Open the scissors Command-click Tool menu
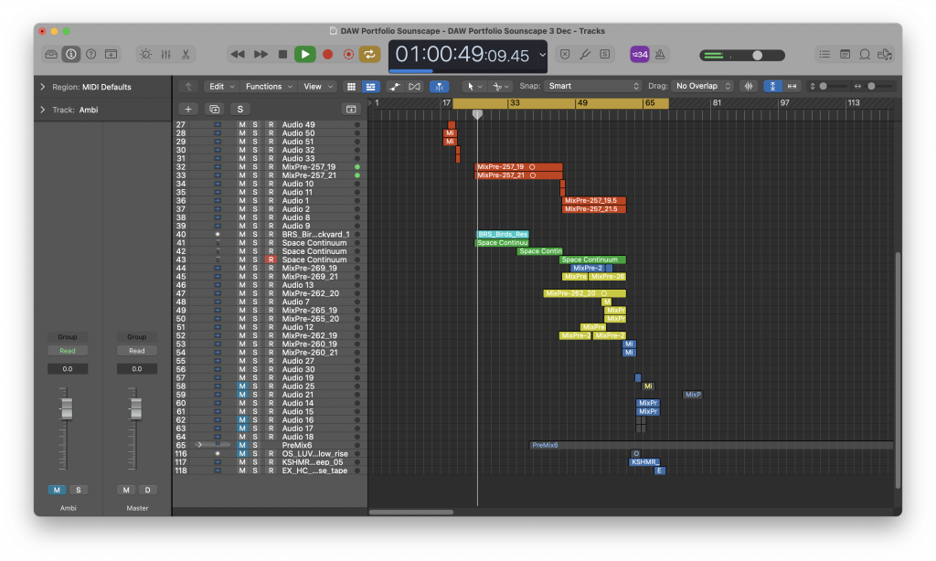Viewport: 936px width, 561px height. tap(500, 87)
